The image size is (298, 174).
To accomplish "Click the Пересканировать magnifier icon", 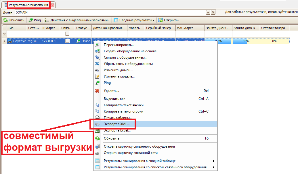I will pyautogui.click(x=97, y=45).
